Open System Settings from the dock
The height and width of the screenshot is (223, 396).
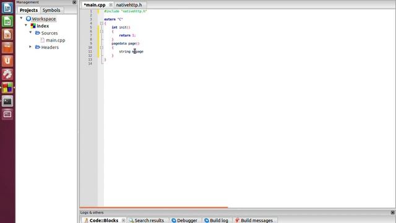tap(7, 74)
